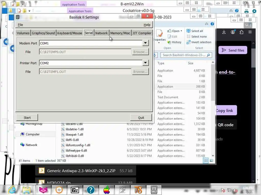Click Select none in Explorer ribbon
Screen dimensions: 261x195
[197, 37]
